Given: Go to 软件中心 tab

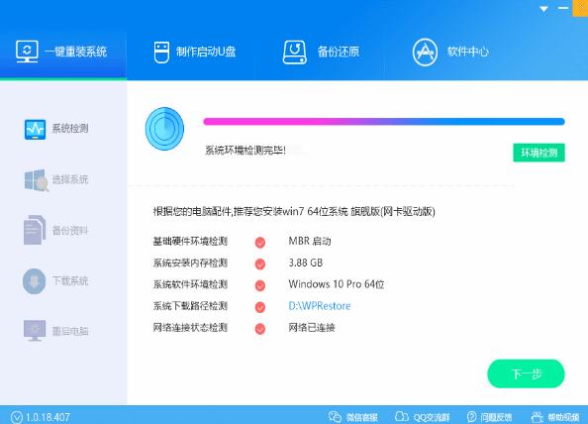Looking at the screenshot, I should [x=450, y=52].
